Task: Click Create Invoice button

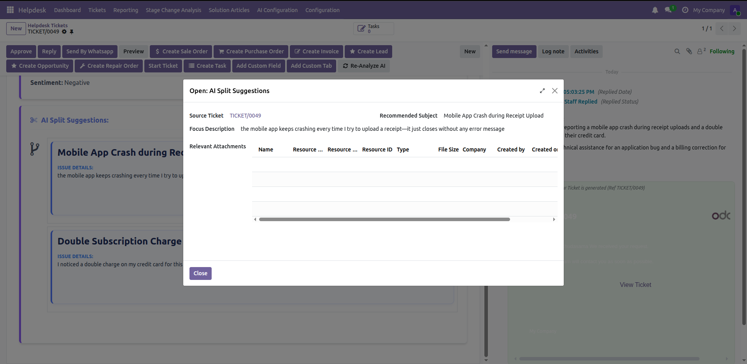Action: [316, 51]
